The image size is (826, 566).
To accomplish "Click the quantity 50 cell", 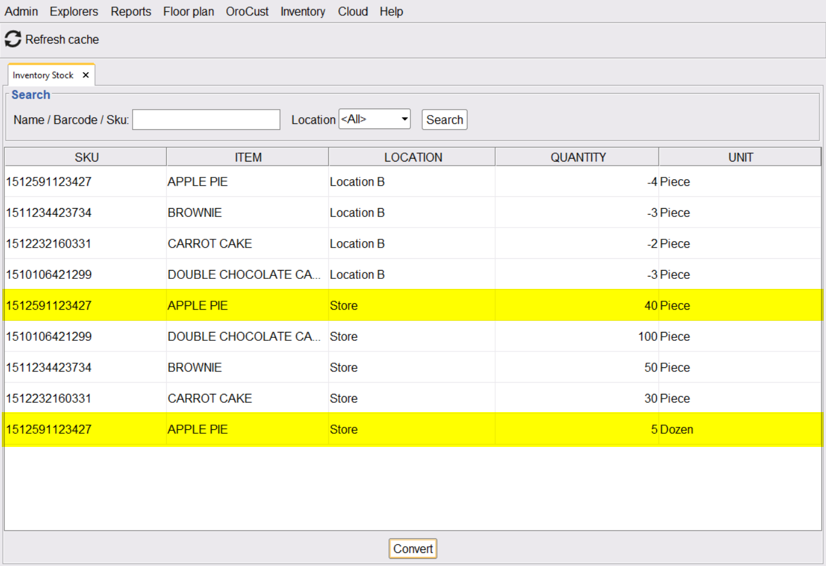I will (x=577, y=367).
